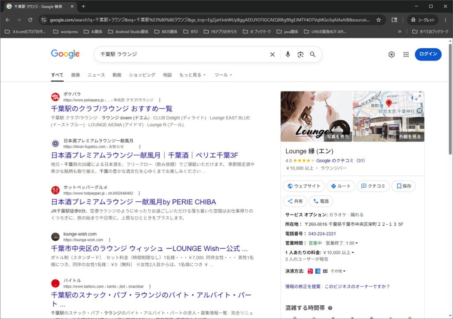
Task: Open more options for ポケパラ result
Action: (x=159, y=100)
